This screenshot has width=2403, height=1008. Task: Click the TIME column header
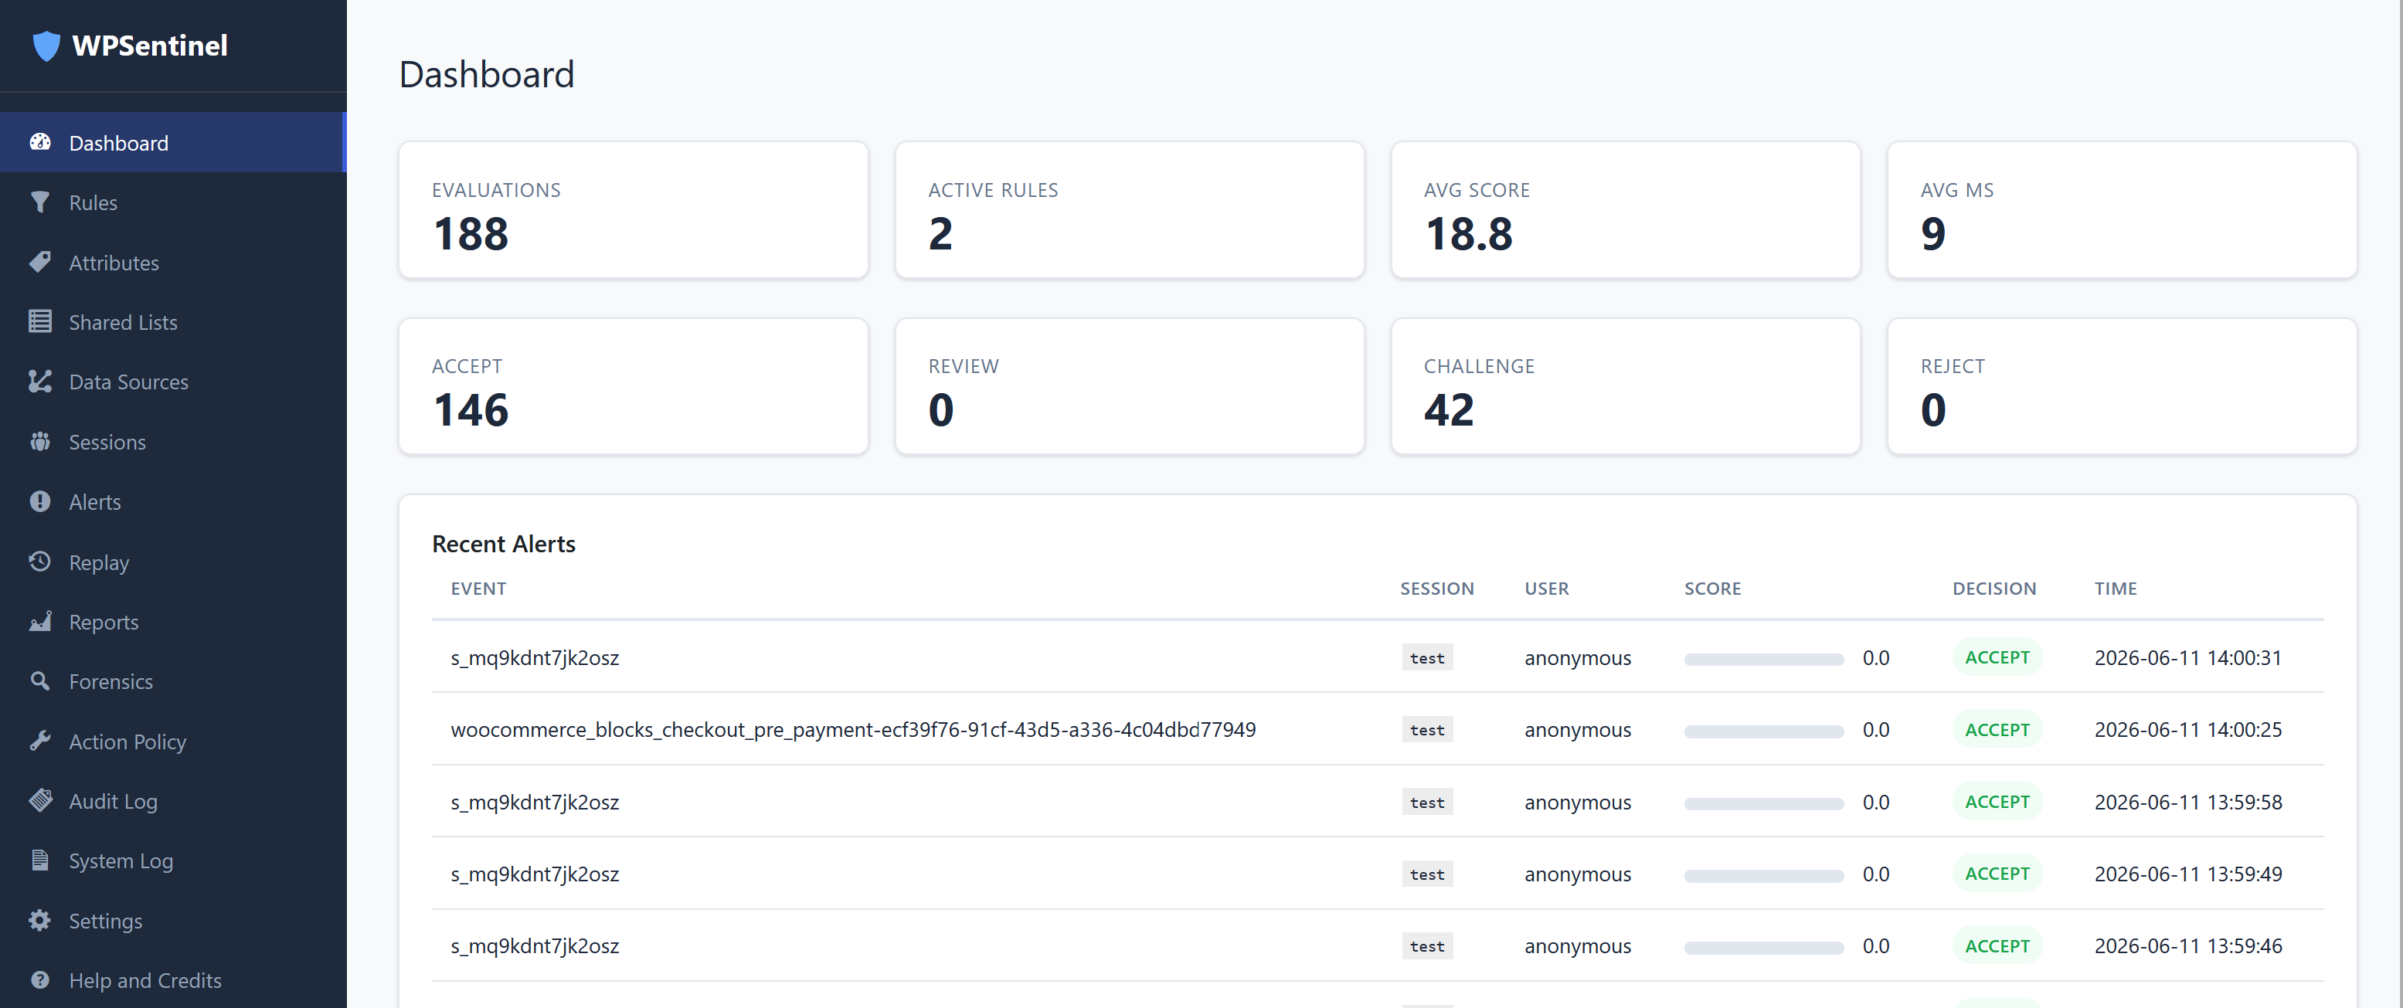[2115, 589]
